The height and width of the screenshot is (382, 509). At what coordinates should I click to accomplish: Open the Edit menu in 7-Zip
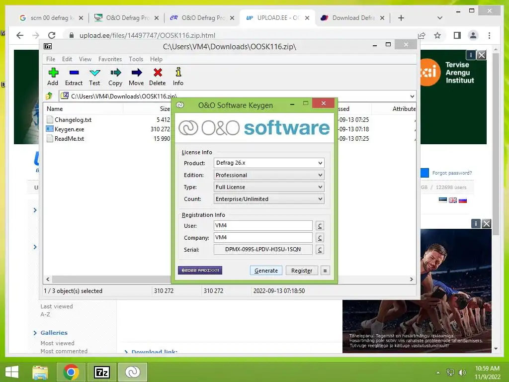coord(67,59)
